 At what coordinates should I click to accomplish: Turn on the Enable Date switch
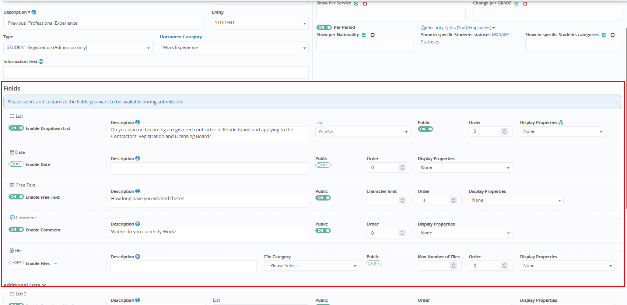pyautogui.click(x=16, y=164)
